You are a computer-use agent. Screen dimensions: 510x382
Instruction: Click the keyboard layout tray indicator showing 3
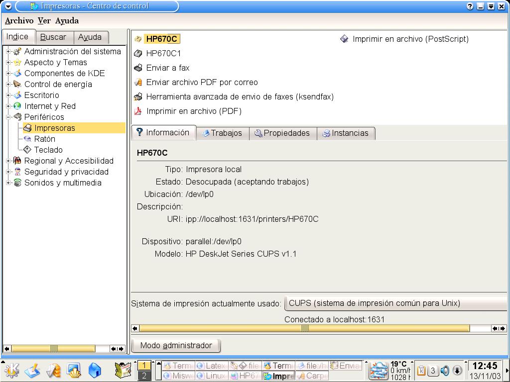tap(433, 370)
